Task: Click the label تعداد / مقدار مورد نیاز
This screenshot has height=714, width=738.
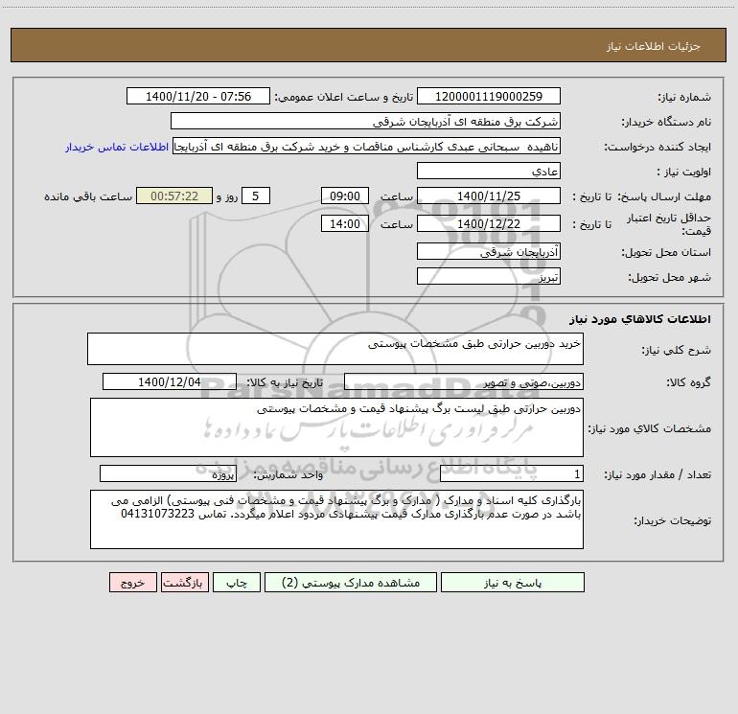Action: point(657,475)
